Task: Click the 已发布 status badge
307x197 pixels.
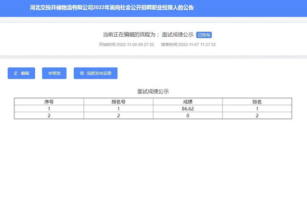Action: click(204, 35)
